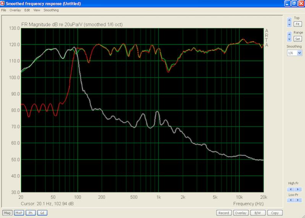Minimize the Smoothed frequency response window

287,3
